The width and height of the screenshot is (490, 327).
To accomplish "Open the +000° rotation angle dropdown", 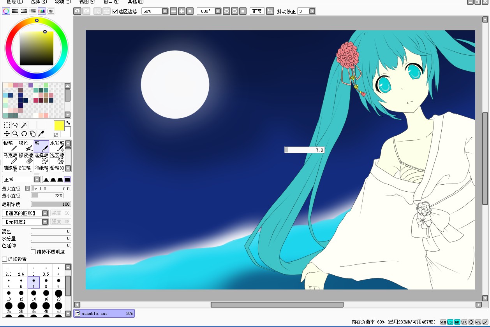I will click(218, 11).
